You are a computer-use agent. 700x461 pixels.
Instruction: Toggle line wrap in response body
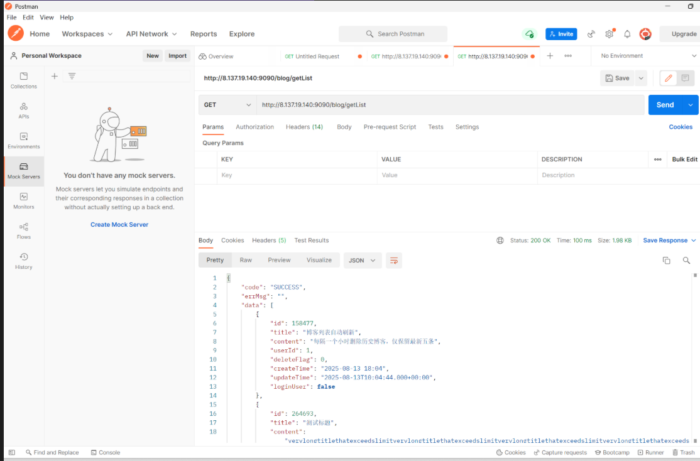pos(394,261)
